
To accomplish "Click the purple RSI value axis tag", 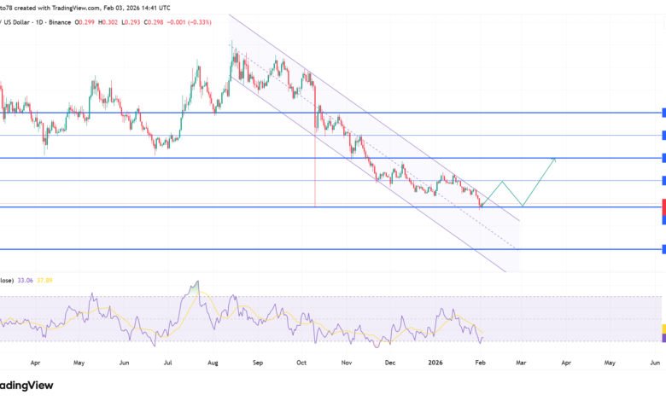I will tap(663, 338).
